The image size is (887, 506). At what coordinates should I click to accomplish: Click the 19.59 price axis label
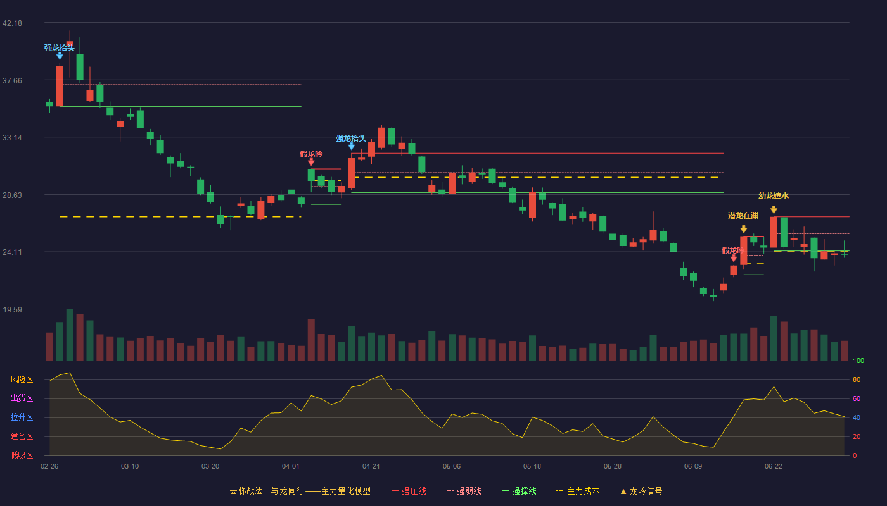pyautogui.click(x=12, y=309)
